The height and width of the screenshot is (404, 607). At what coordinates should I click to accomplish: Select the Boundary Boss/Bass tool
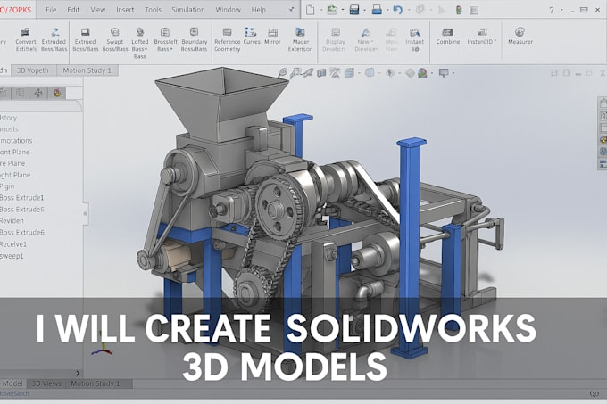coord(194,39)
